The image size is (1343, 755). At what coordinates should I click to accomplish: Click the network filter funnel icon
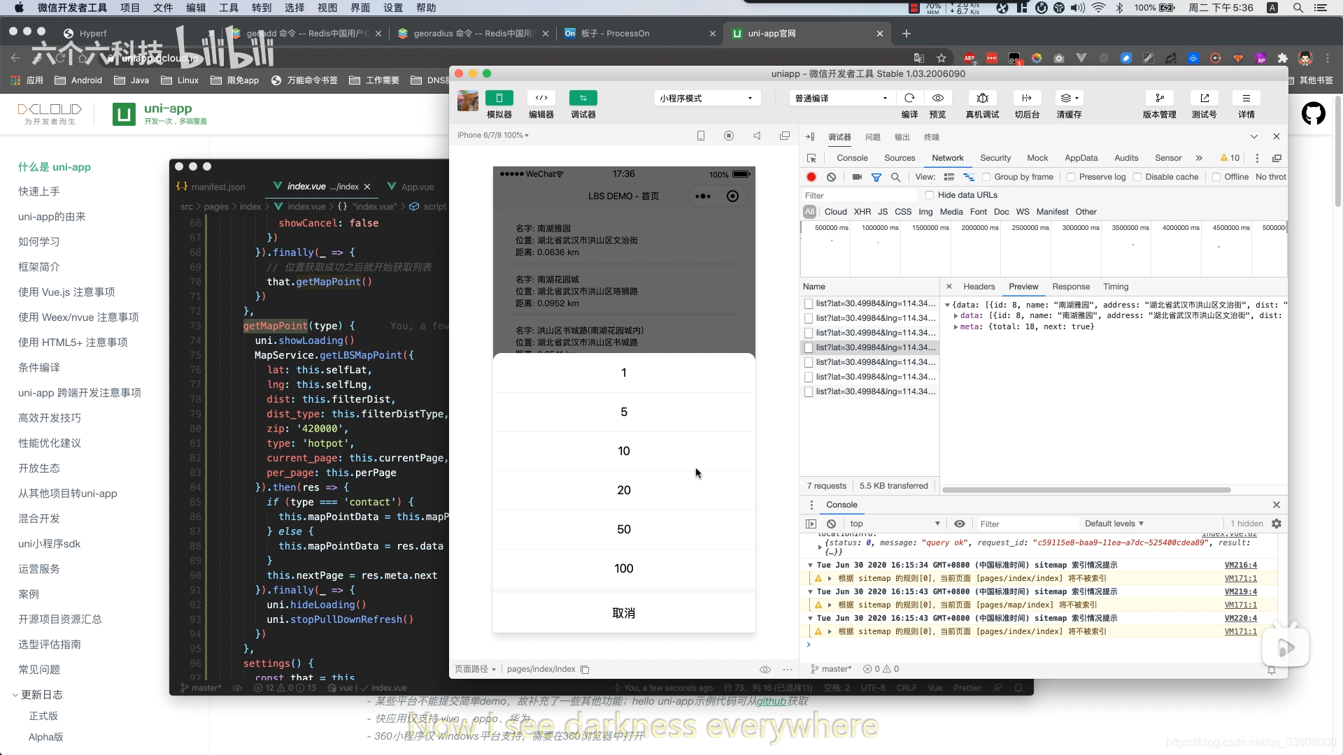[876, 178]
